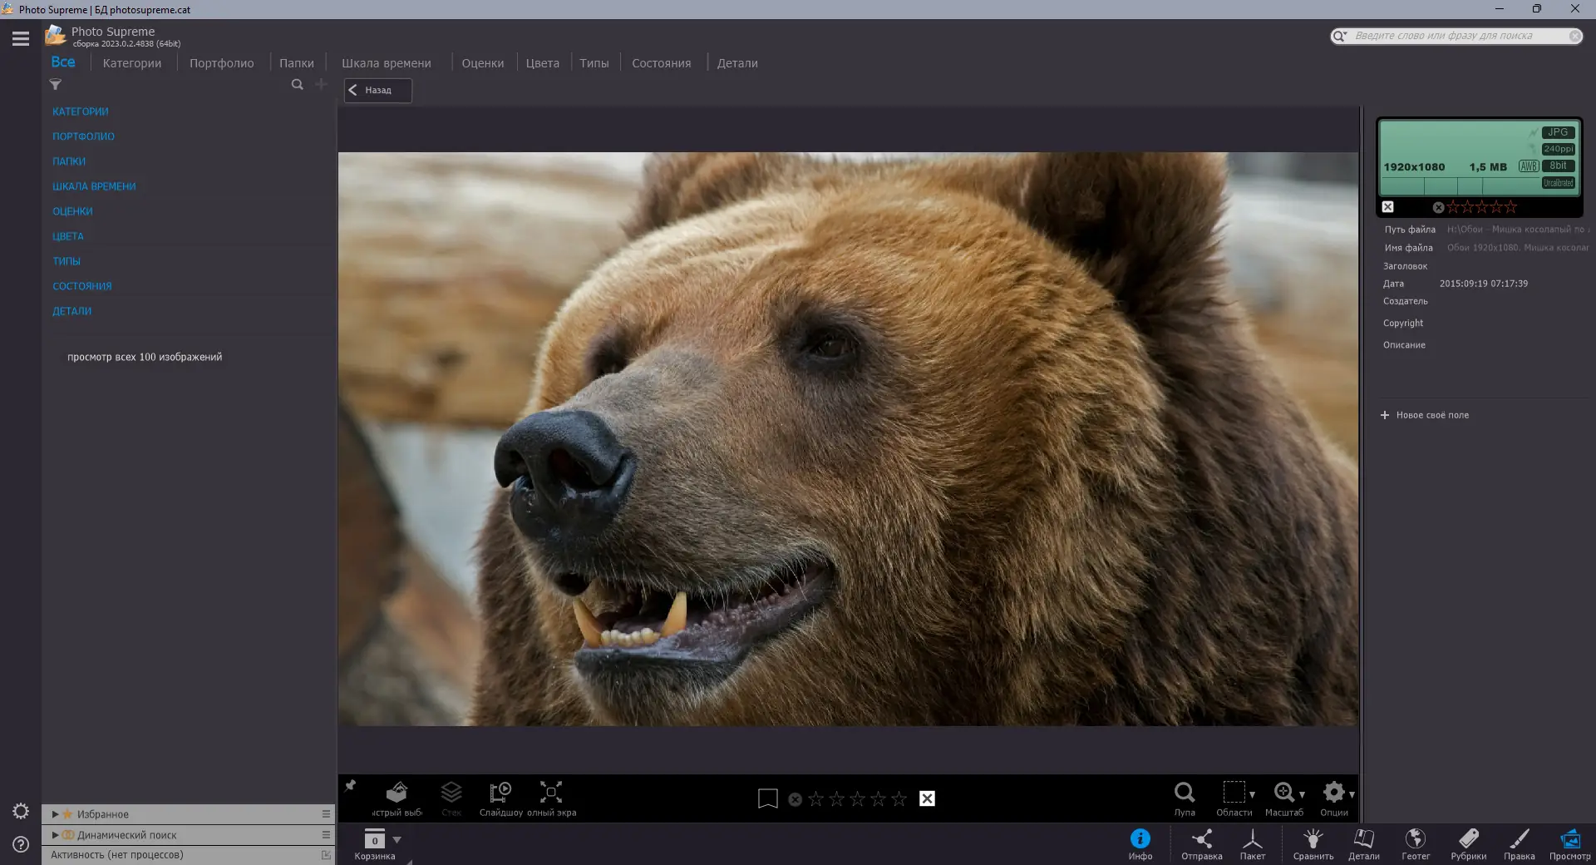
Task: Start the Слайдшоу slideshow
Action: (500, 793)
